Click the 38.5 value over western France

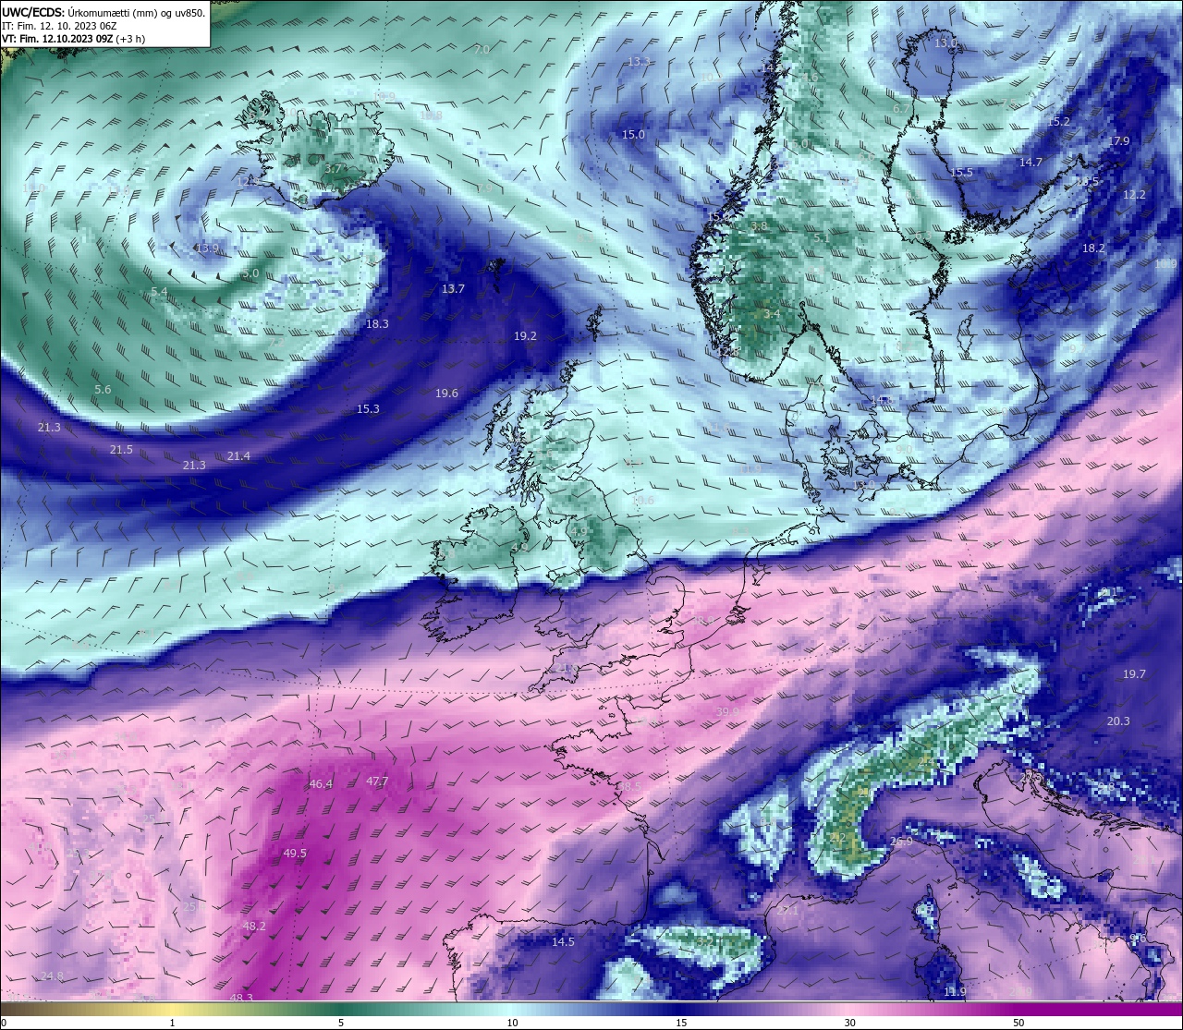click(629, 786)
